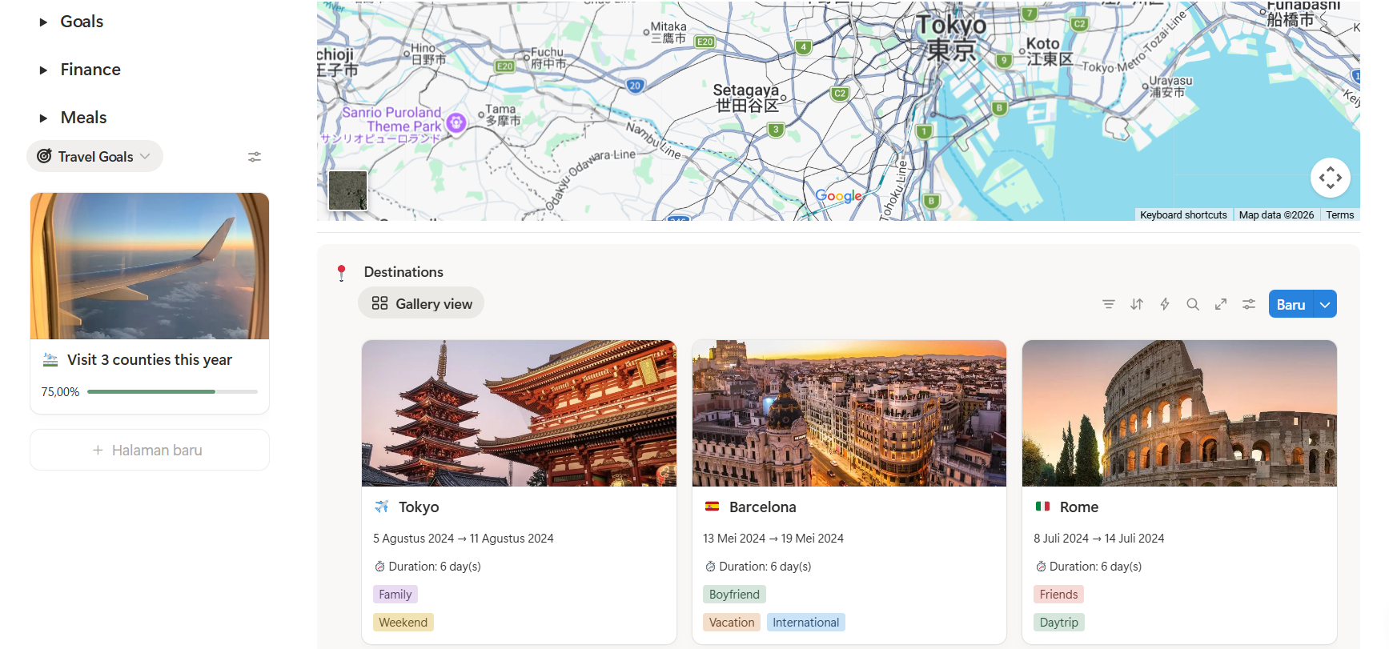
Task: Open Destinations view settings sliders icon
Action: 1249,304
